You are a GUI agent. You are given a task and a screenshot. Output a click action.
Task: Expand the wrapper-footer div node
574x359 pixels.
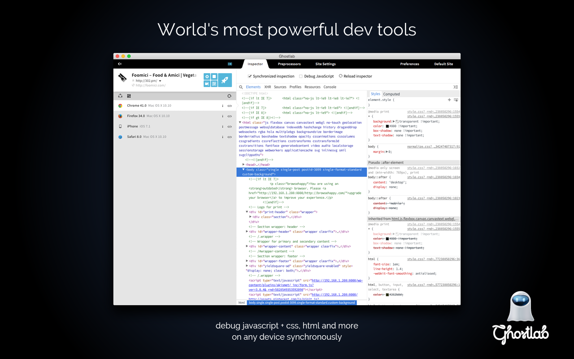247,261
